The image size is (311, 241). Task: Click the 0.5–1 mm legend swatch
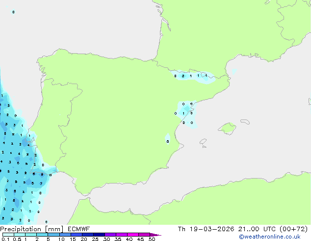20,235
